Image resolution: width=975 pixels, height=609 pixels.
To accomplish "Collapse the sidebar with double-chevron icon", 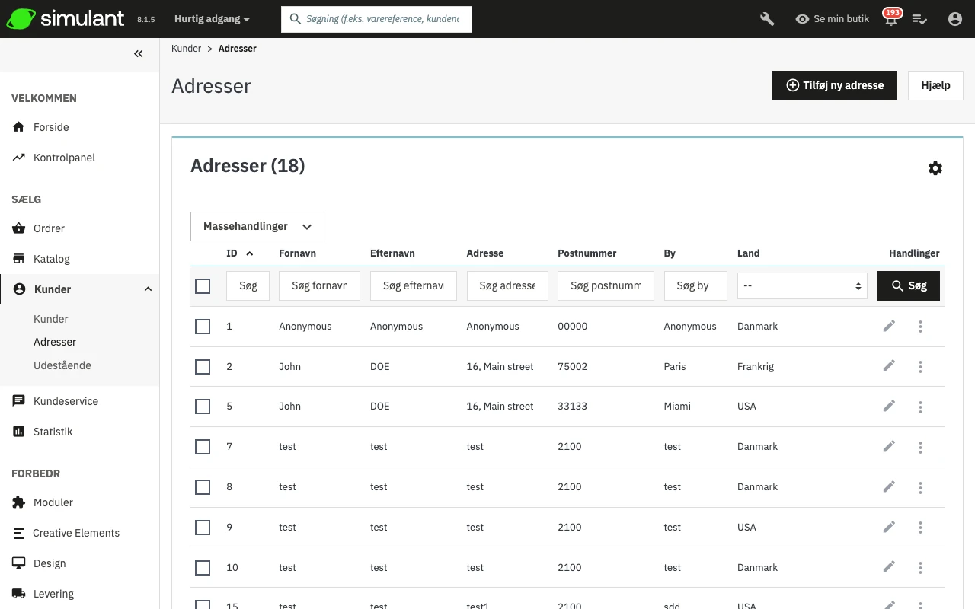I will (x=138, y=53).
